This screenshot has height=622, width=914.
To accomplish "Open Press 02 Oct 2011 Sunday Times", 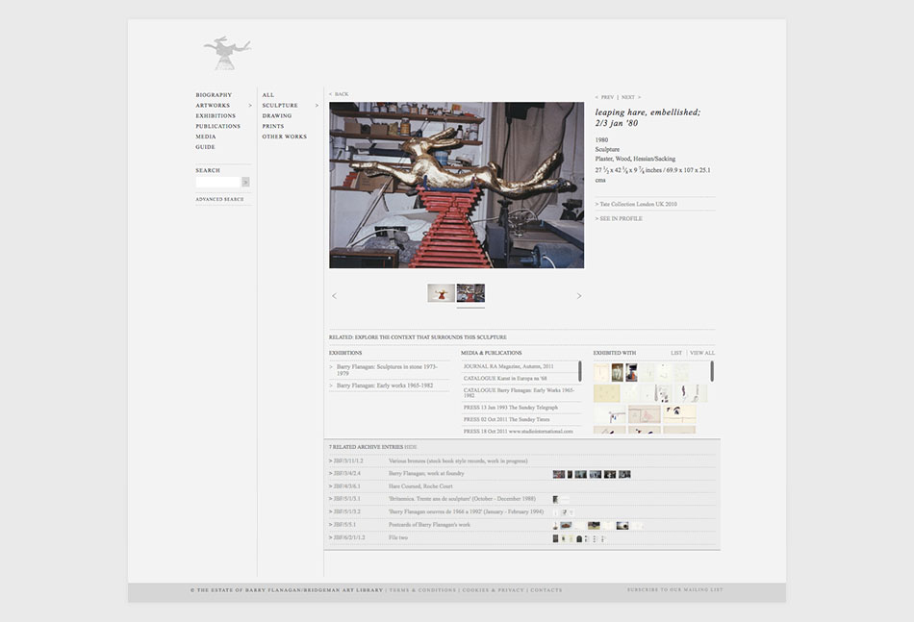I will [x=506, y=419].
